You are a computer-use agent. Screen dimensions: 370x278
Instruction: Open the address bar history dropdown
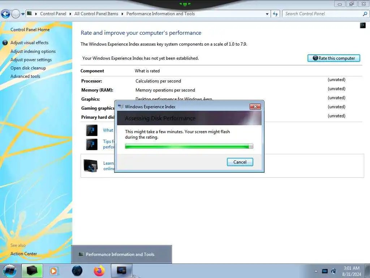pos(267,14)
